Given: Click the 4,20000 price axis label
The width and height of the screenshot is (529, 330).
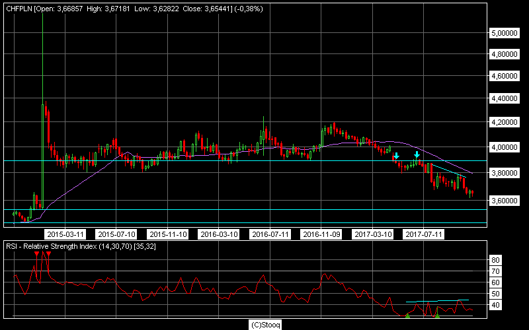Looking at the screenshot, I should point(505,122).
